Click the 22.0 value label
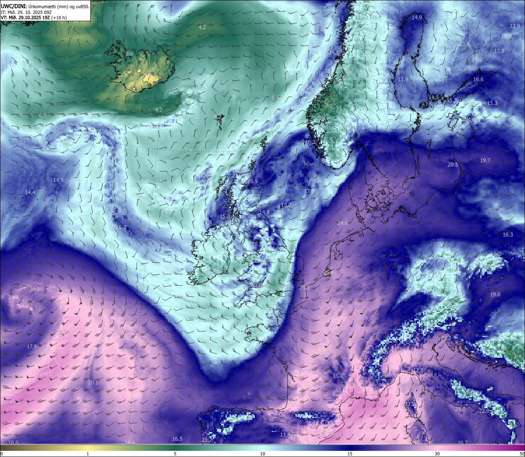 pyautogui.click(x=484, y=411)
